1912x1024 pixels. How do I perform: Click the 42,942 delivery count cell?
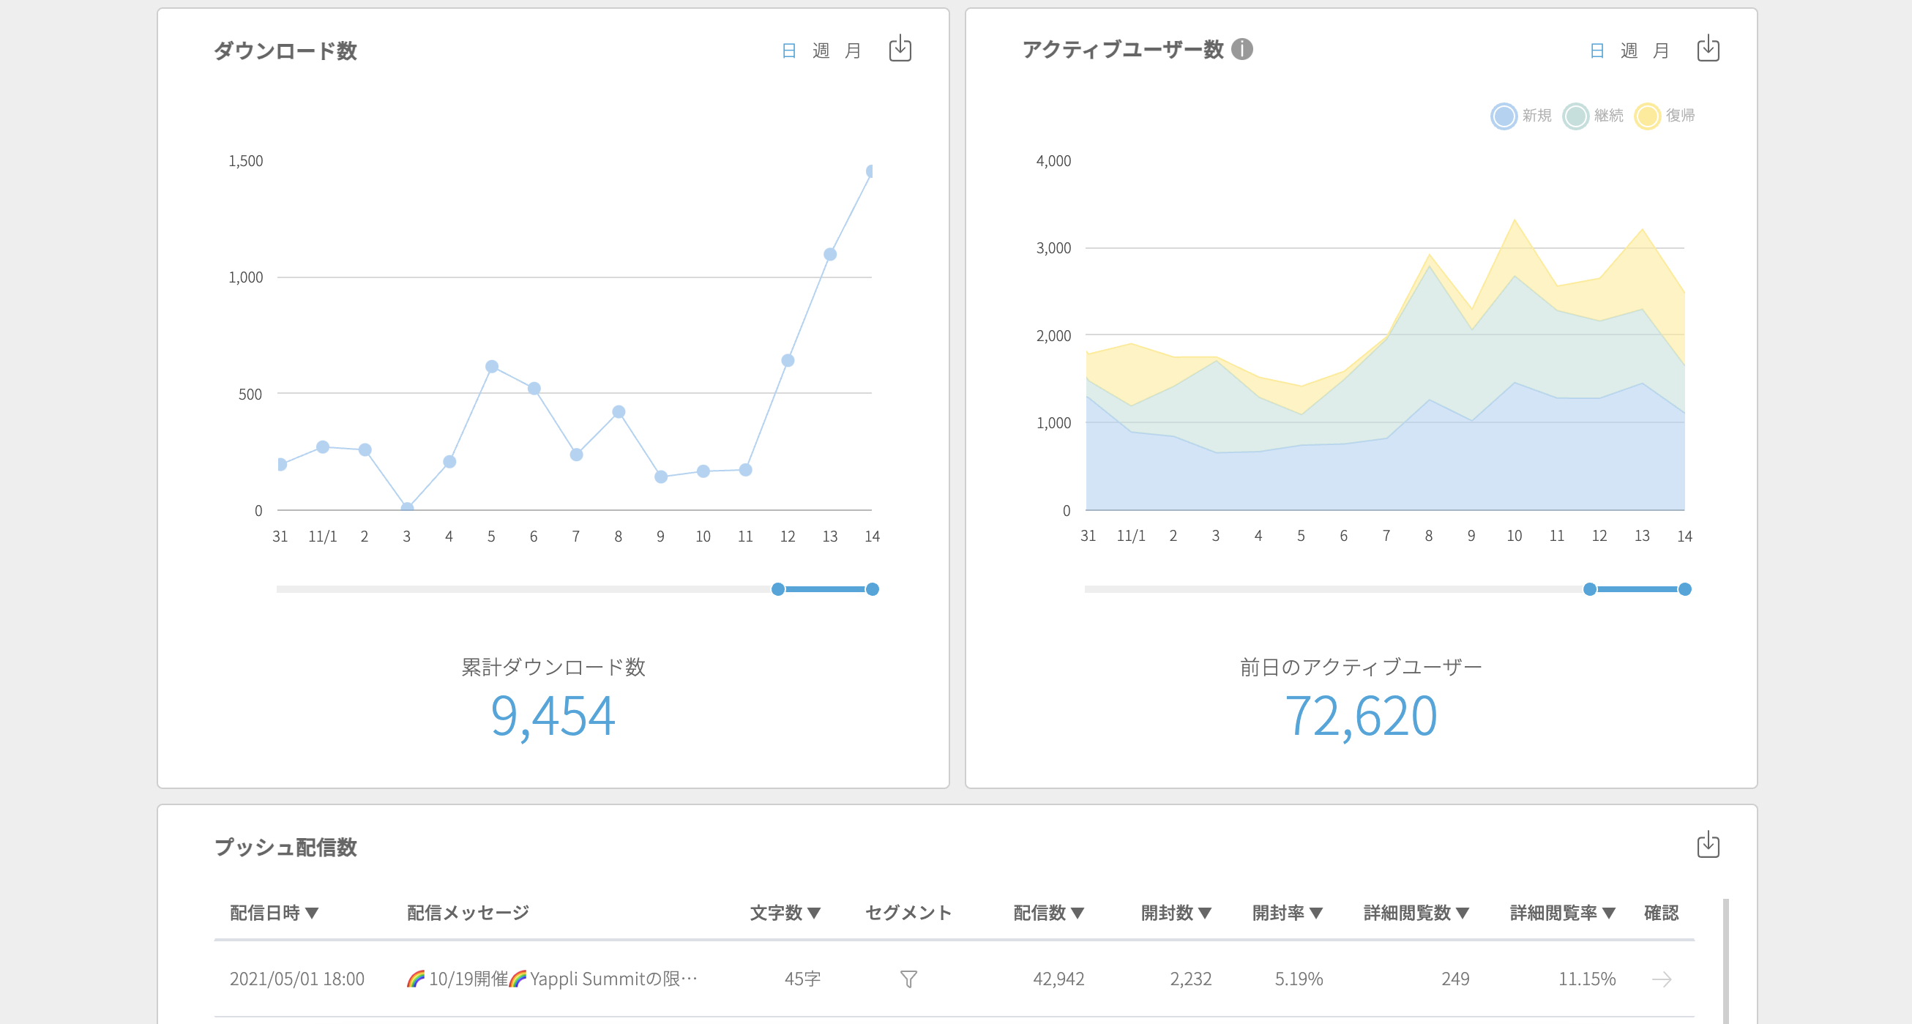1058,979
